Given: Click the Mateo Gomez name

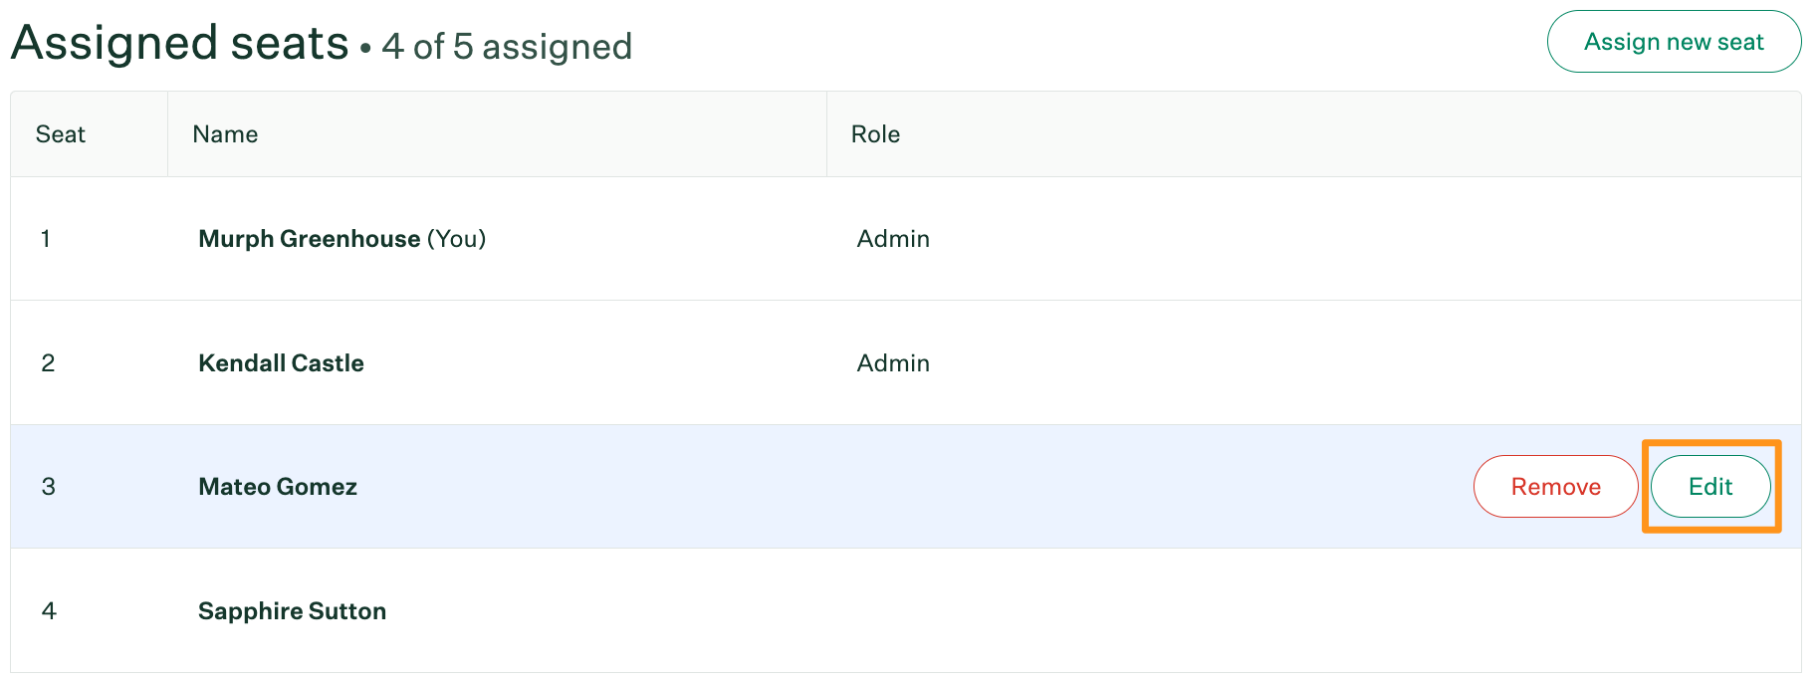Looking at the screenshot, I should point(278,487).
